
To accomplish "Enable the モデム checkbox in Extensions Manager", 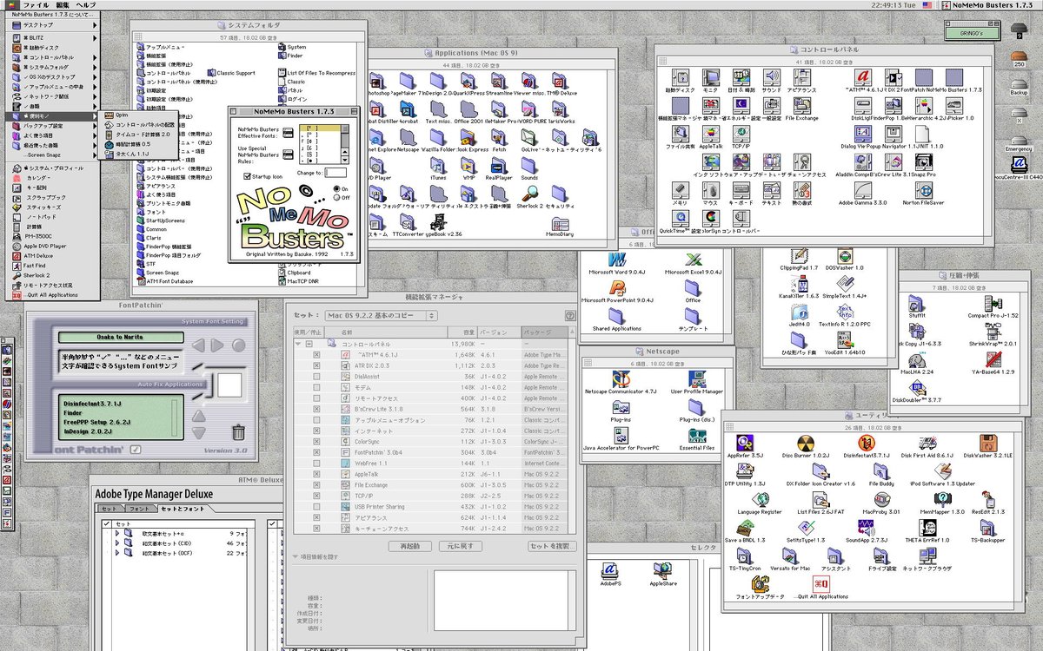I will click(x=316, y=387).
